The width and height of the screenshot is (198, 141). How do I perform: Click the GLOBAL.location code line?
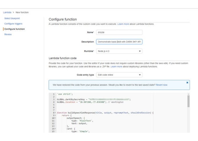[x=90, y=102]
